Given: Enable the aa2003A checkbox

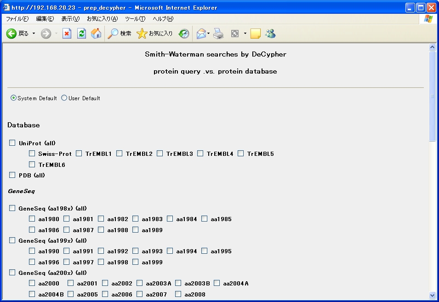Looking at the screenshot, I should click(x=139, y=283).
